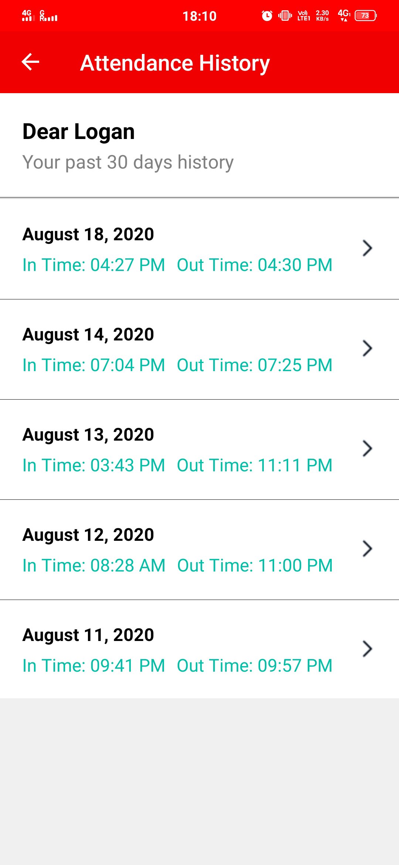
Task: Open the August 11, 2020 attendance entry
Action: point(199,649)
